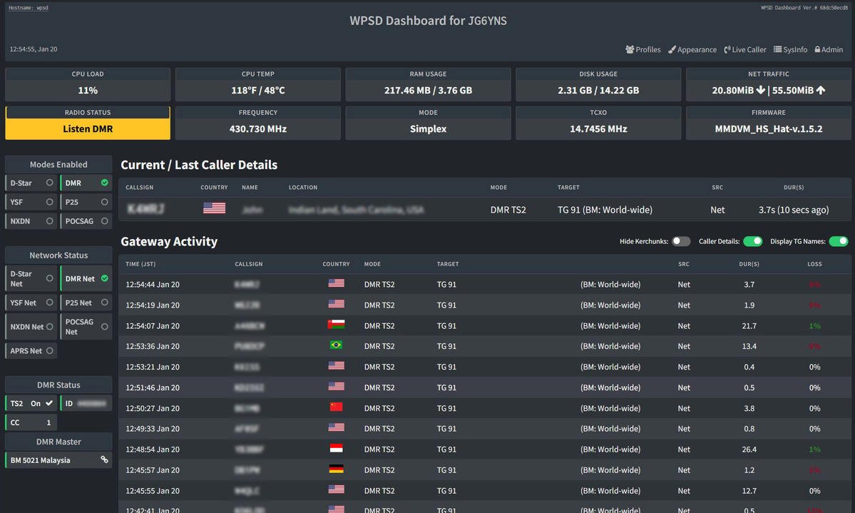This screenshot has width=855, height=513.
Task: Click the Oman flag in the 12:54:07 row
Action: click(x=336, y=324)
